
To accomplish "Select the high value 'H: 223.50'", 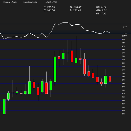I will click(x=76, y=7).
